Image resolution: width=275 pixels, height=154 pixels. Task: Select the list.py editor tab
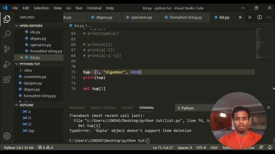click(224, 17)
